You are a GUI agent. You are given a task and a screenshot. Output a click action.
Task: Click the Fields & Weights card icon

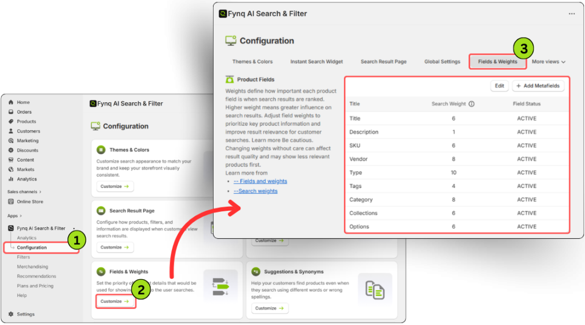click(101, 272)
